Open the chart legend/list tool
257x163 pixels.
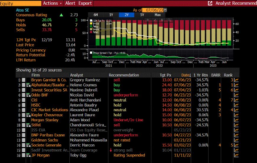pyautogui.click(x=162, y=20)
